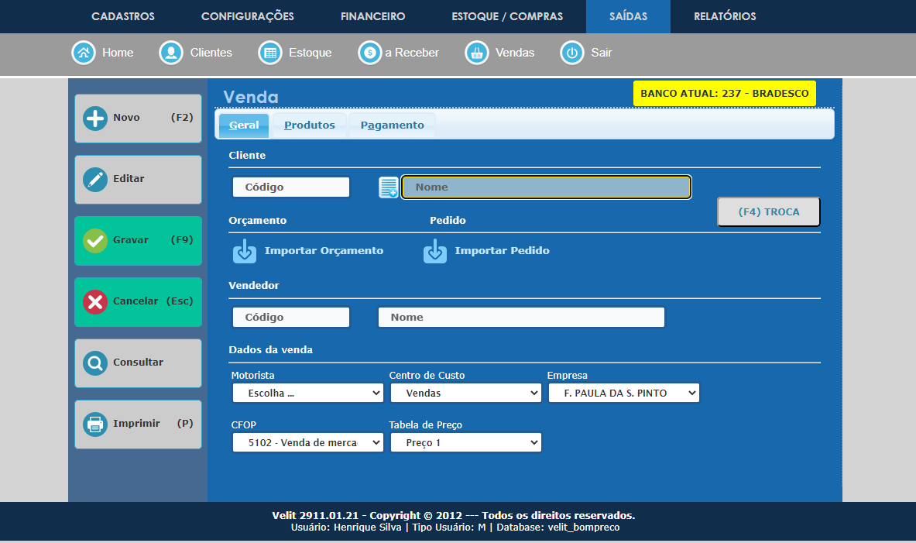Open the Relatórios menu
916x543 pixels.
(x=725, y=16)
